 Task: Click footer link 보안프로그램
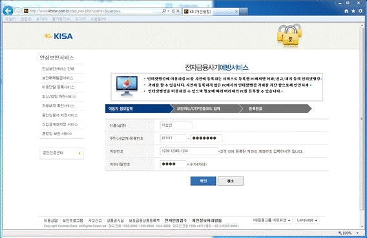73,221
